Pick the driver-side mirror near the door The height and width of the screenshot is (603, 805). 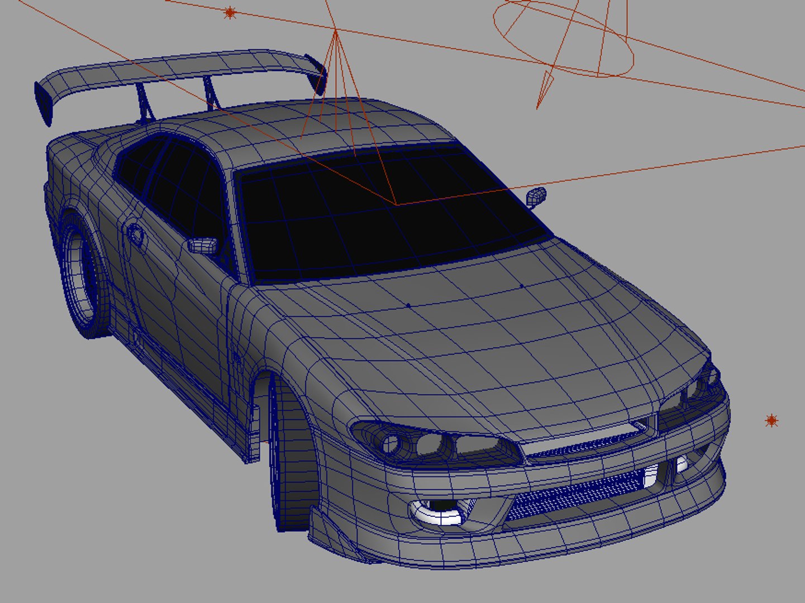point(202,246)
